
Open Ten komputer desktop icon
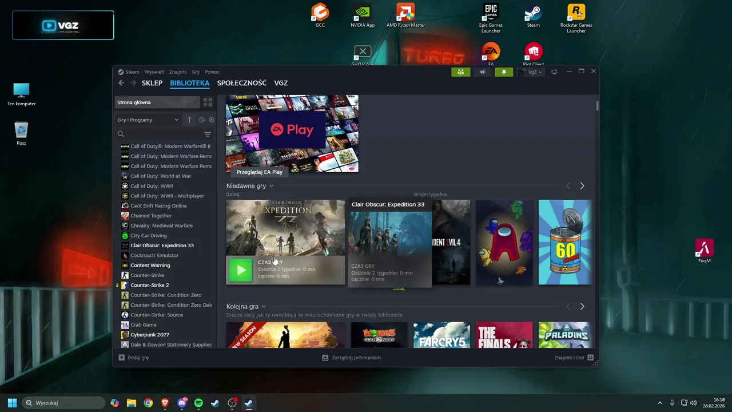21,94
